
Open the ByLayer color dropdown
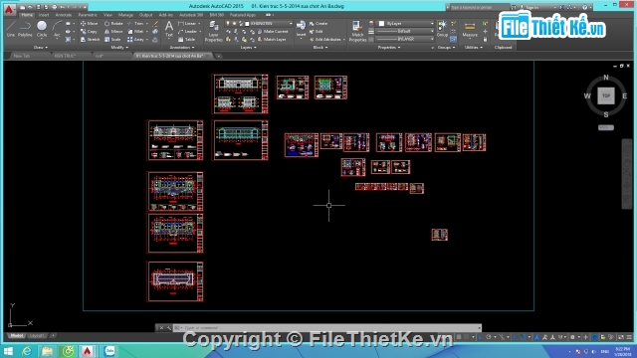[406, 24]
